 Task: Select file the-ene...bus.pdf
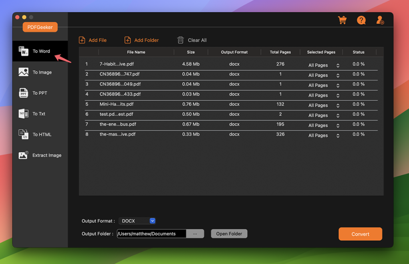click(x=118, y=124)
